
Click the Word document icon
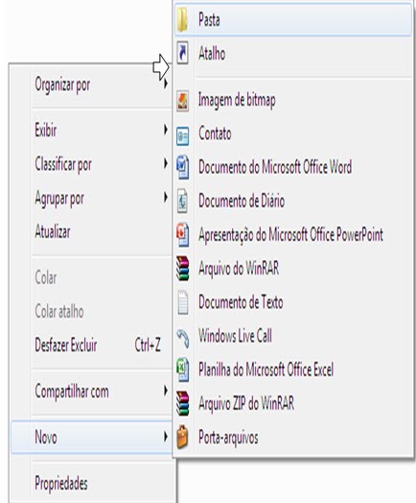[x=182, y=167]
